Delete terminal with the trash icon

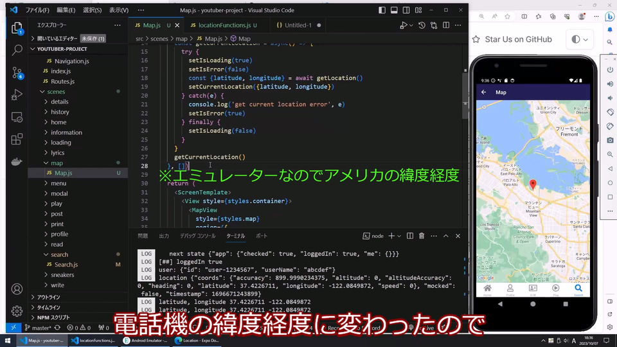[422, 236]
